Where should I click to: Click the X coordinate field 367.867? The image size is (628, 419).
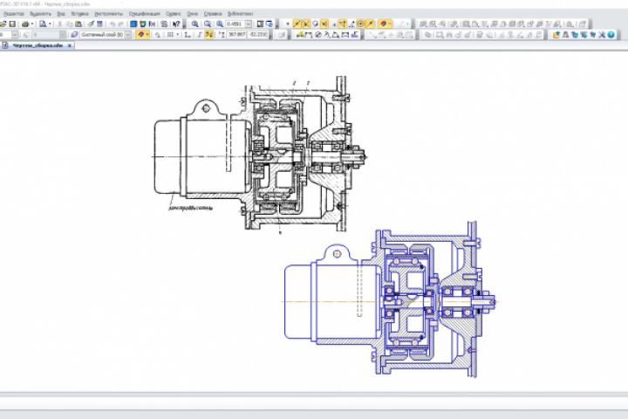click(236, 35)
